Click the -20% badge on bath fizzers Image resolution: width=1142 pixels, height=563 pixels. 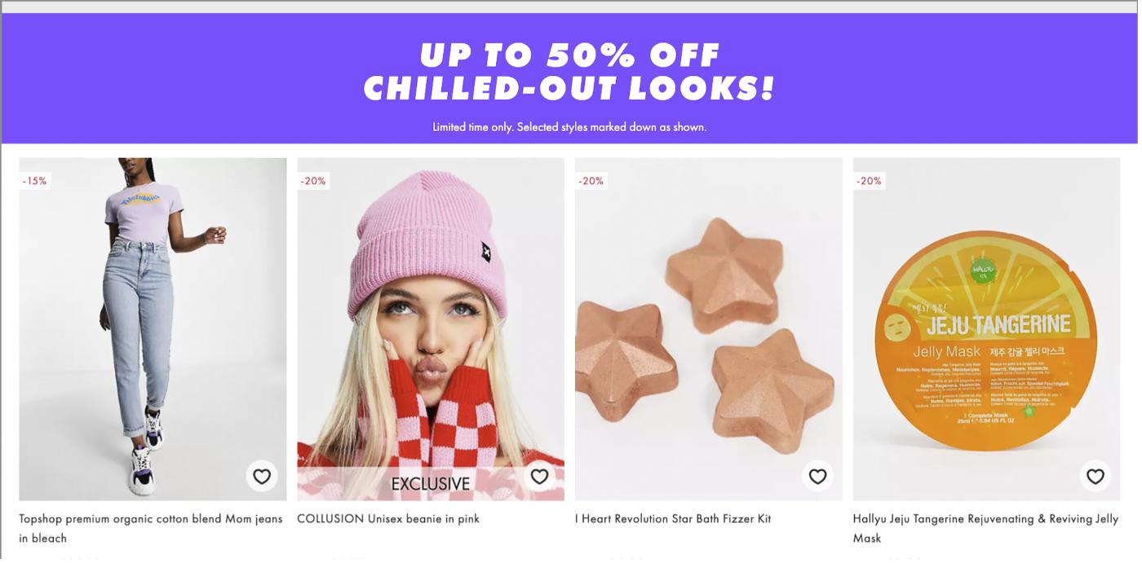(591, 181)
